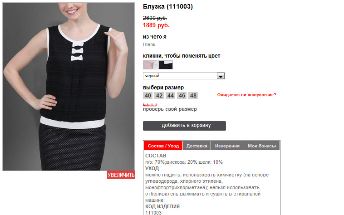
Task: Click the red ruler size-check icon
Action: click(x=150, y=105)
